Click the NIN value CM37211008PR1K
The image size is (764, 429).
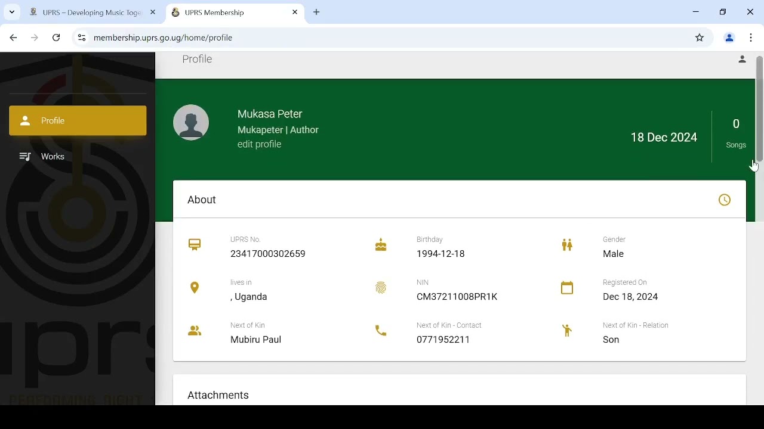tap(457, 297)
